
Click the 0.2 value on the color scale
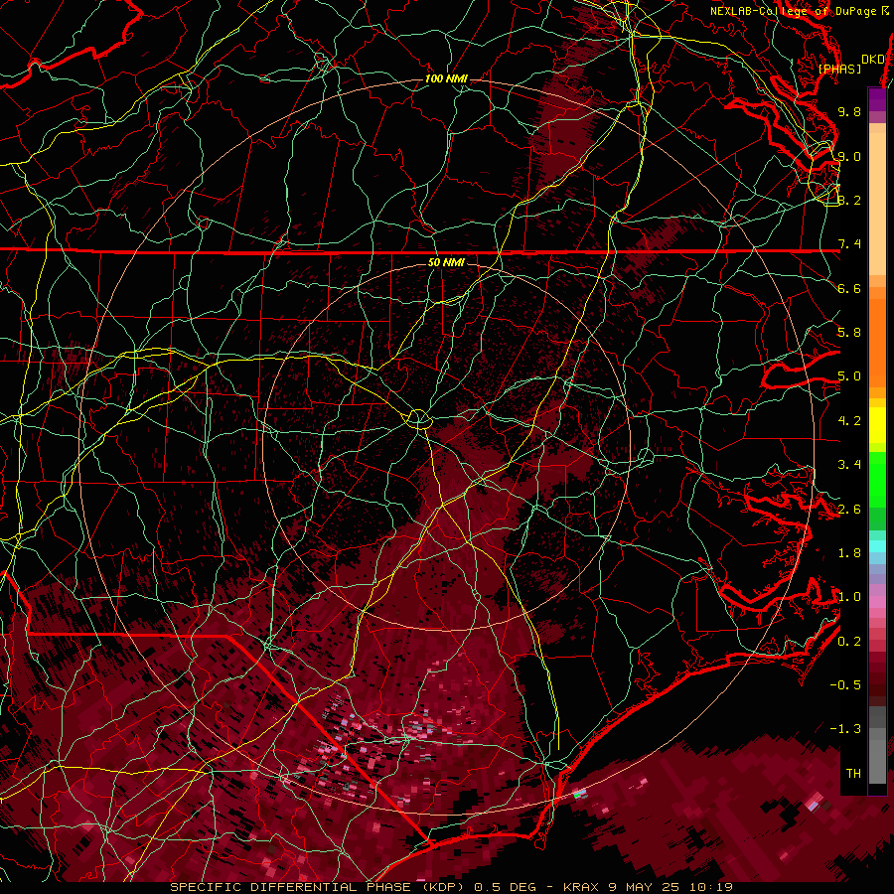pos(849,641)
